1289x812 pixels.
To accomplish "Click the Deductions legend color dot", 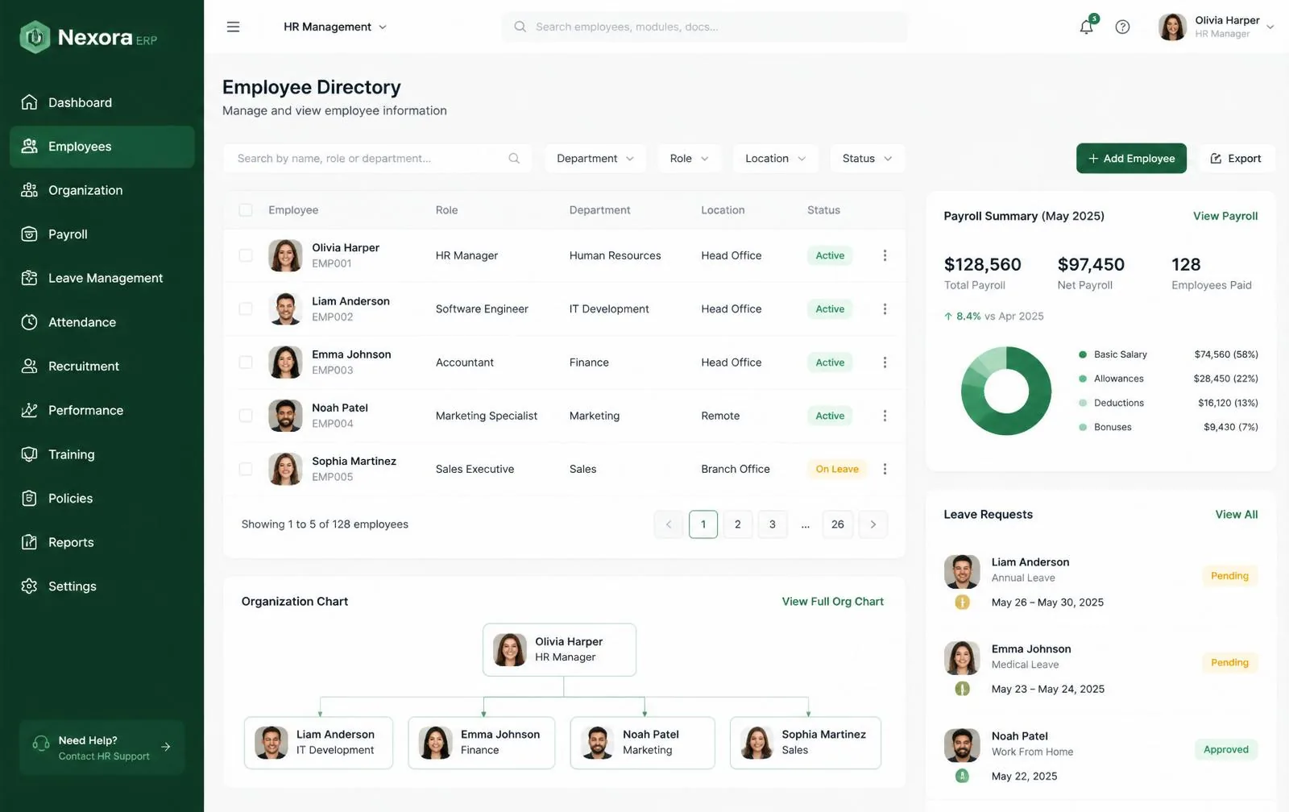I will click(x=1083, y=403).
